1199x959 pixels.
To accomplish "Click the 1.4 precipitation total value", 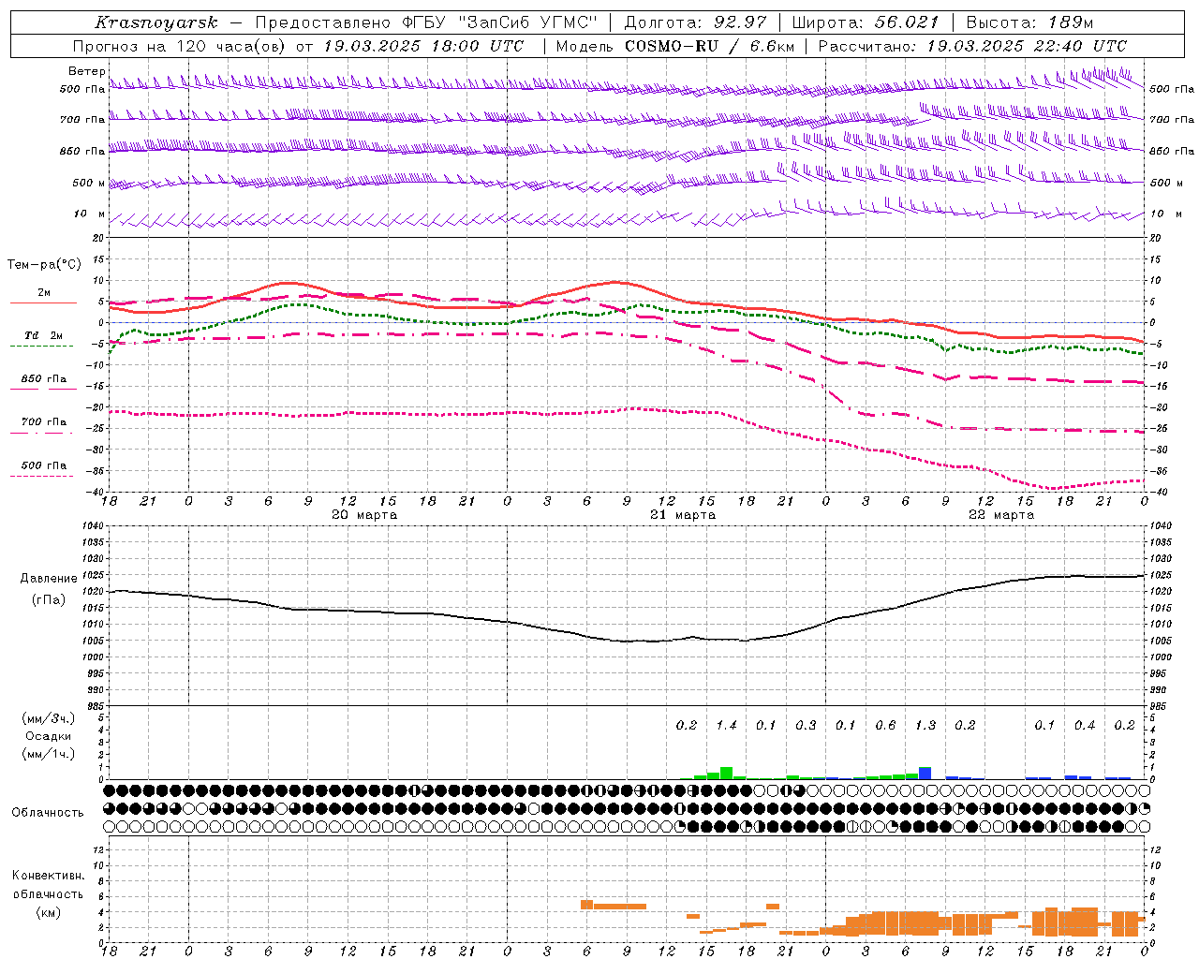I will 726,725.
